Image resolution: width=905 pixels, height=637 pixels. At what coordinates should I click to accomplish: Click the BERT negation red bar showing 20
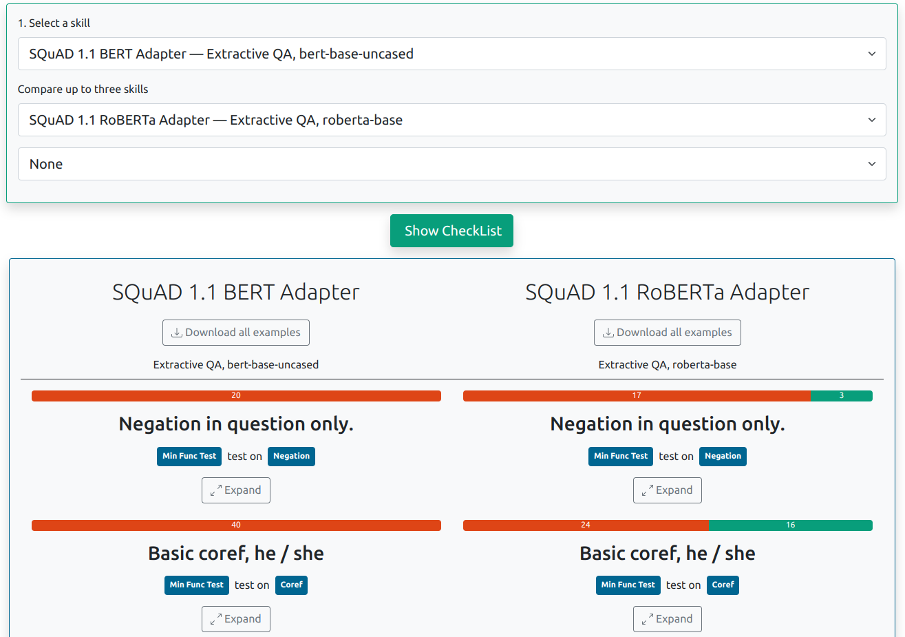point(236,396)
